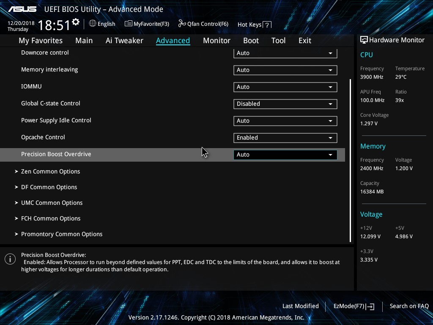Viewport: 433px width, 325px height.
Task: Click the 18:51 clock time
Action: click(54, 25)
